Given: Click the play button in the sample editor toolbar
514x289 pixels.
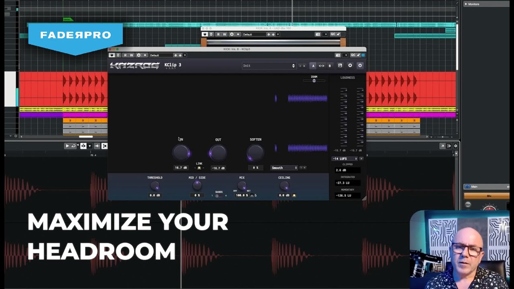Looking at the screenshot, I should point(67,146).
